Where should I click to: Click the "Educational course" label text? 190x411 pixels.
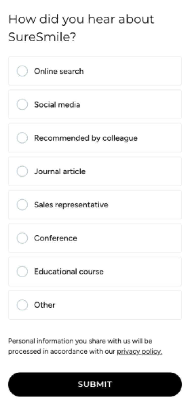pyautogui.click(x=69, y=272)
